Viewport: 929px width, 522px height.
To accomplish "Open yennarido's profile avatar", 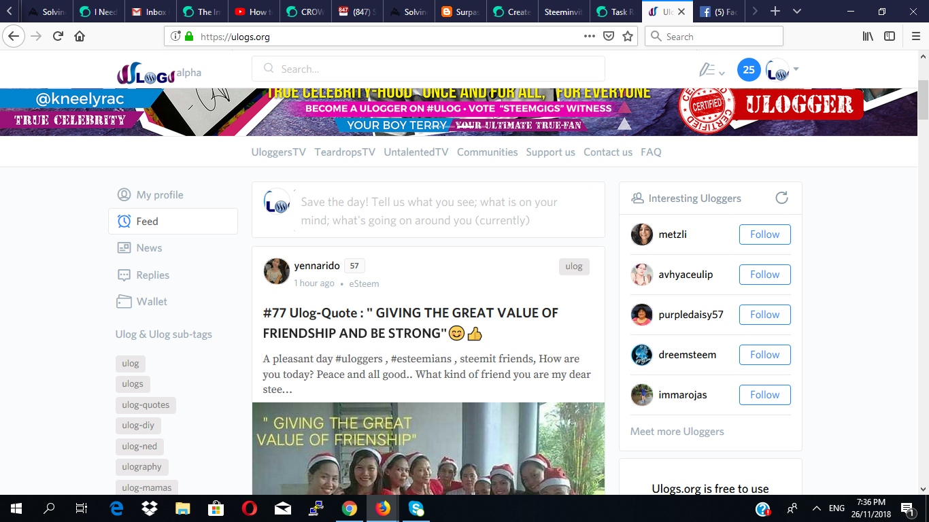I will (277, 271).
